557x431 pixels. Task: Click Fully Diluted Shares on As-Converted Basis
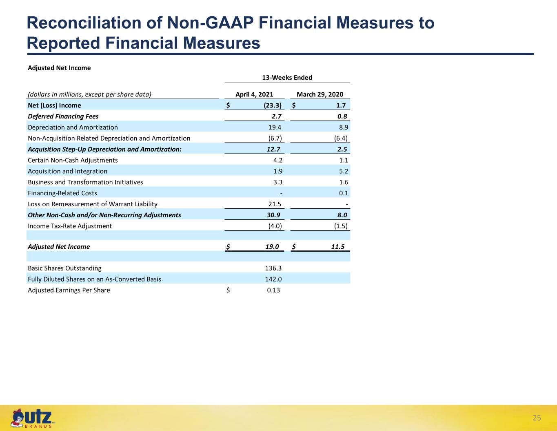94,279
